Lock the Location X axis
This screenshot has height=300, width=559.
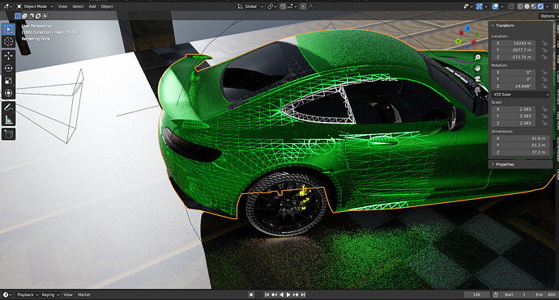pos(544,44)
